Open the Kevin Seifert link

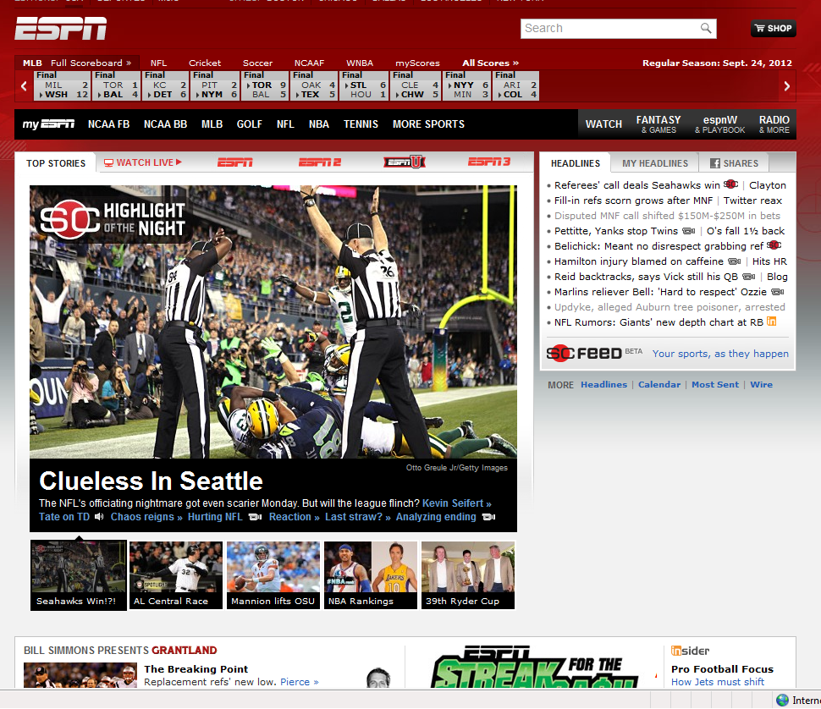[456, 503]
